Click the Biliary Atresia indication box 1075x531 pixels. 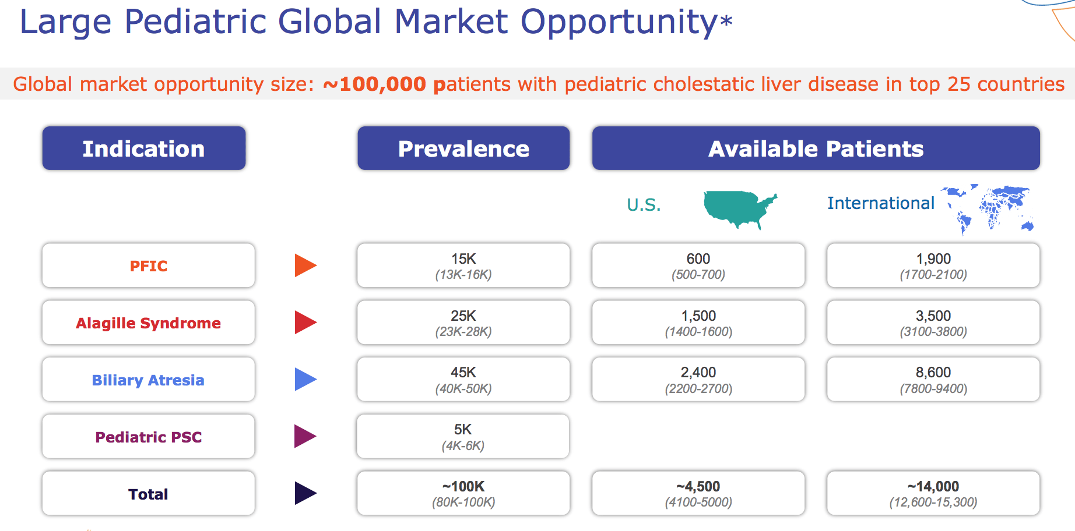click(x=148, y=380)
